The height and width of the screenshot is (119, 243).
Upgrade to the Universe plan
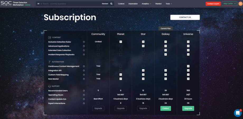point(188,108)
